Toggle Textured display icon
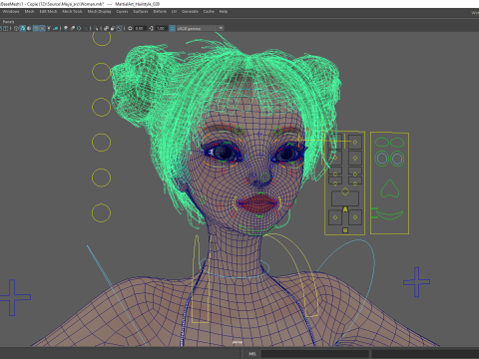This screenshot has width=479, height=359. (x=42, y=29)
